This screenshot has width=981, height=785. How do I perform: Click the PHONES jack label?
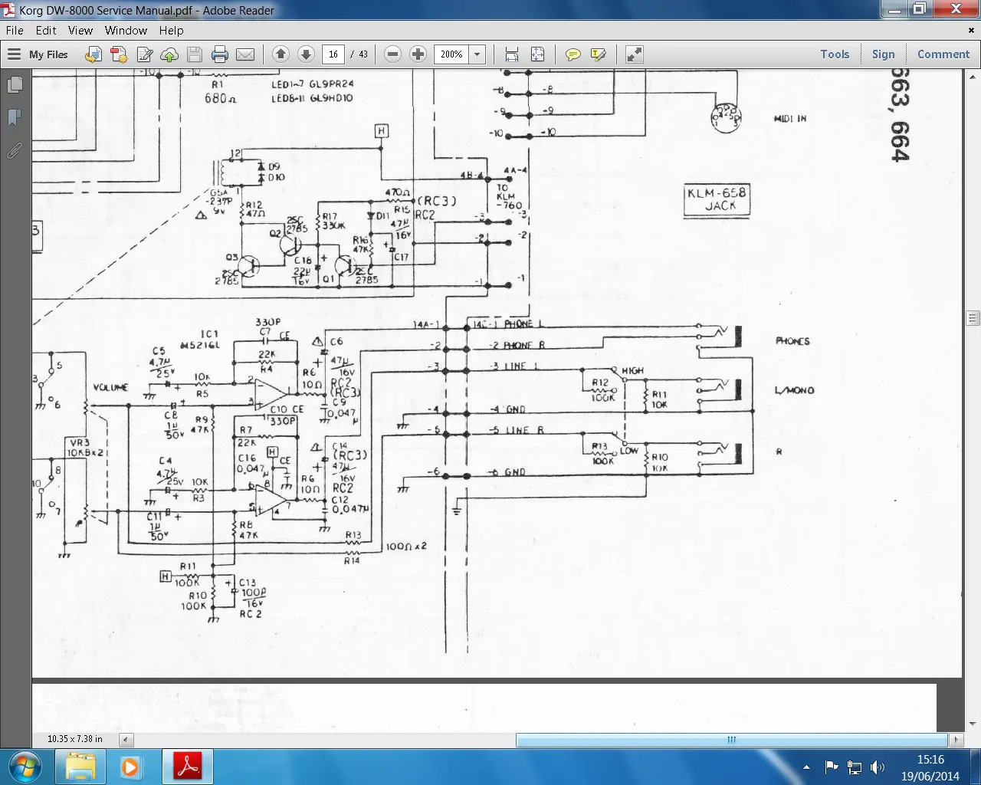tap(792, 341)
